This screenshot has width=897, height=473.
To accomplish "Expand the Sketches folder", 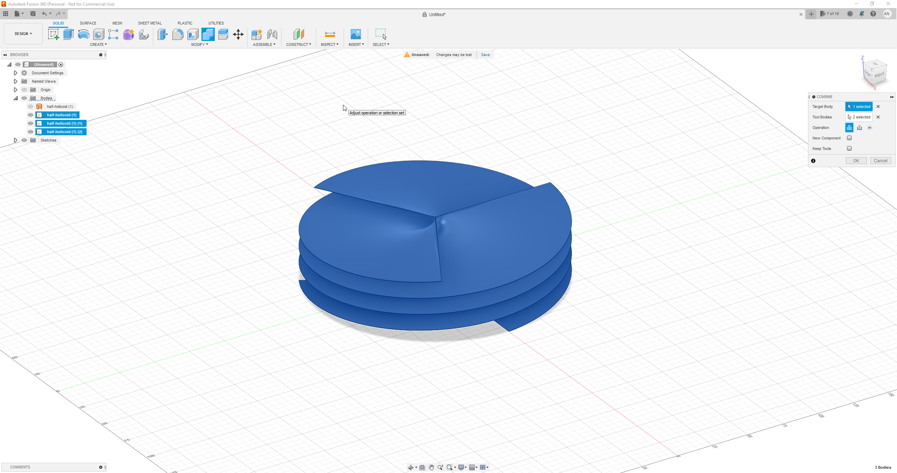I will pyautogui.click(x=15, y=140).
